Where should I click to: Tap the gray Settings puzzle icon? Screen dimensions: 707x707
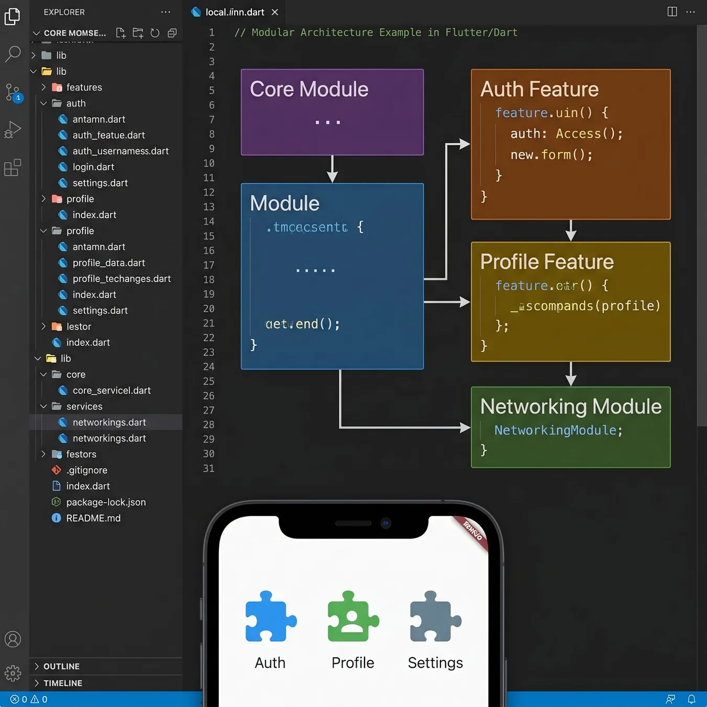(435, 616)
